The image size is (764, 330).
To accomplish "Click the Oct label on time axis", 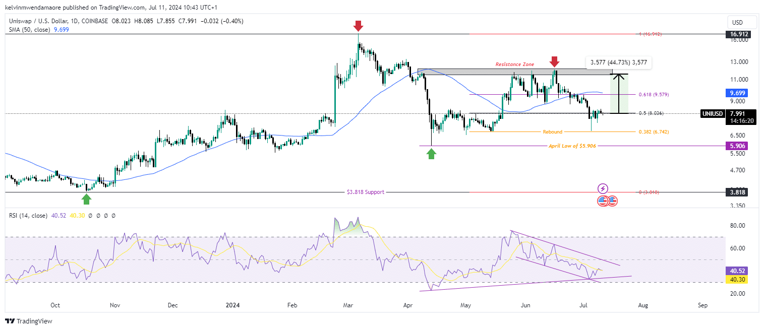I will tap(55, 305).
